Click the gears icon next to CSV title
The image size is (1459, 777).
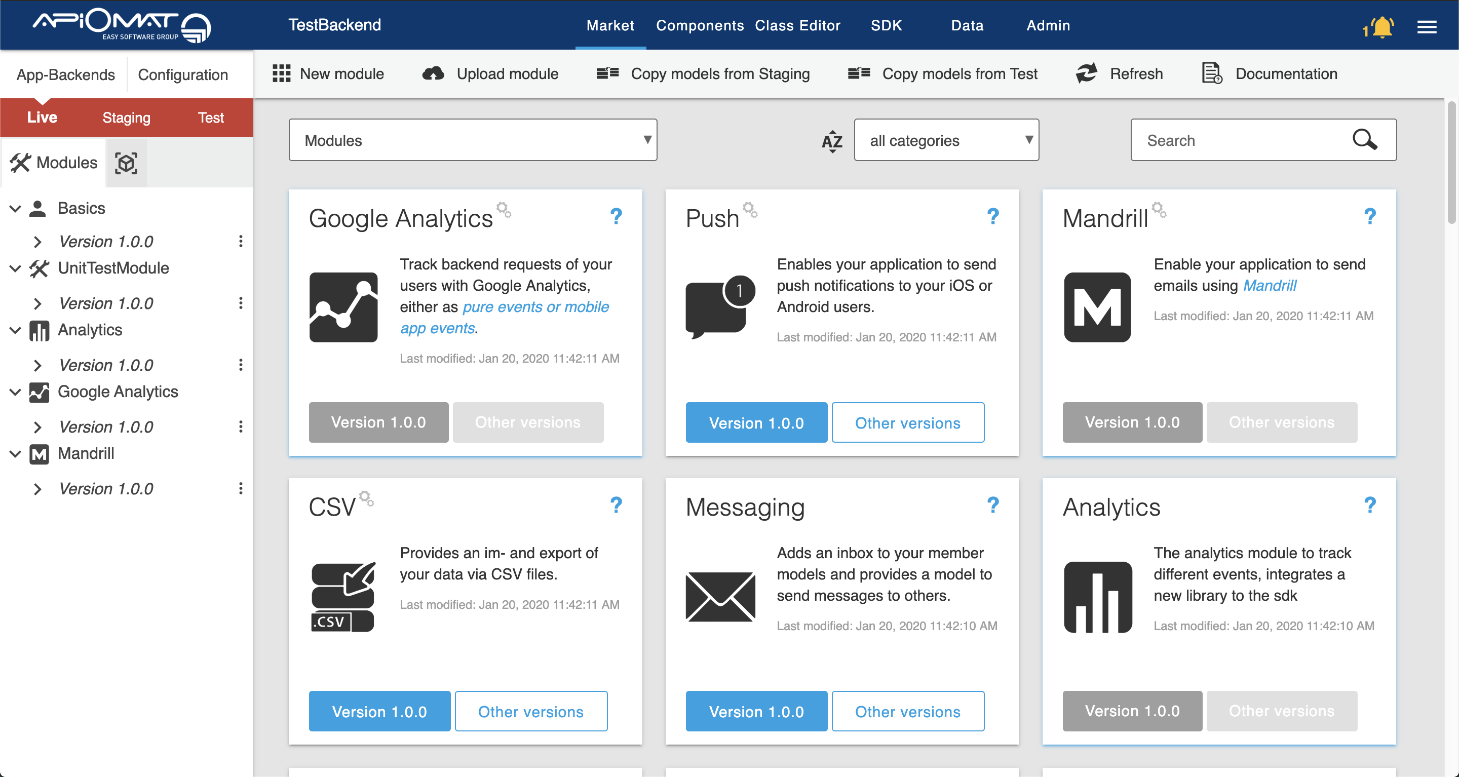click(x=366, y=498)
